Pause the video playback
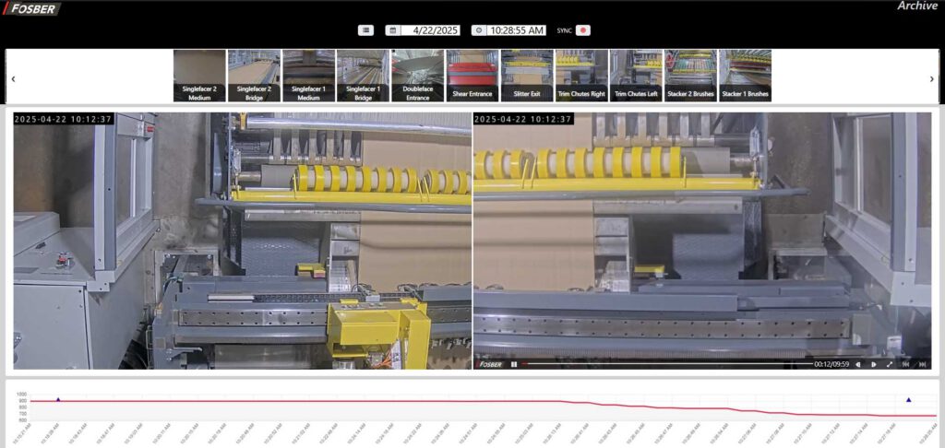The height and width of the screenshot is (448, 945). pyautogui.click(x=514, y=364)
